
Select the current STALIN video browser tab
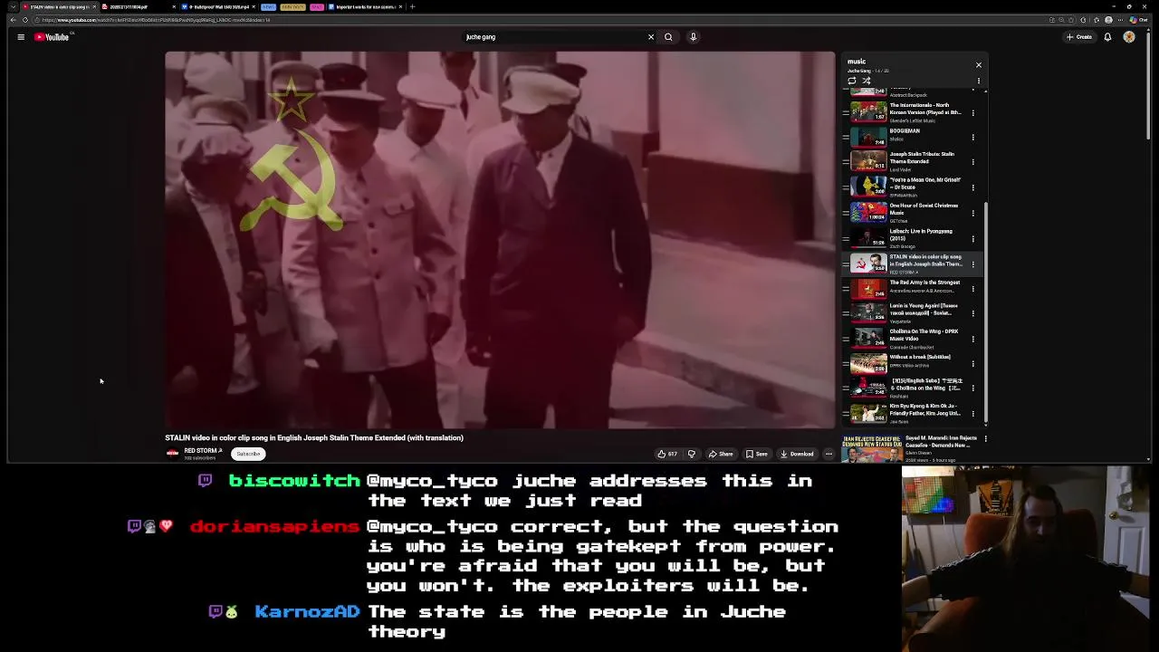coord(59,6)
